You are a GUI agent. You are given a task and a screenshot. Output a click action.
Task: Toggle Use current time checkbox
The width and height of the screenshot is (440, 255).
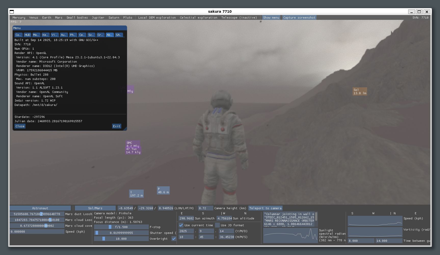(181, 225)
